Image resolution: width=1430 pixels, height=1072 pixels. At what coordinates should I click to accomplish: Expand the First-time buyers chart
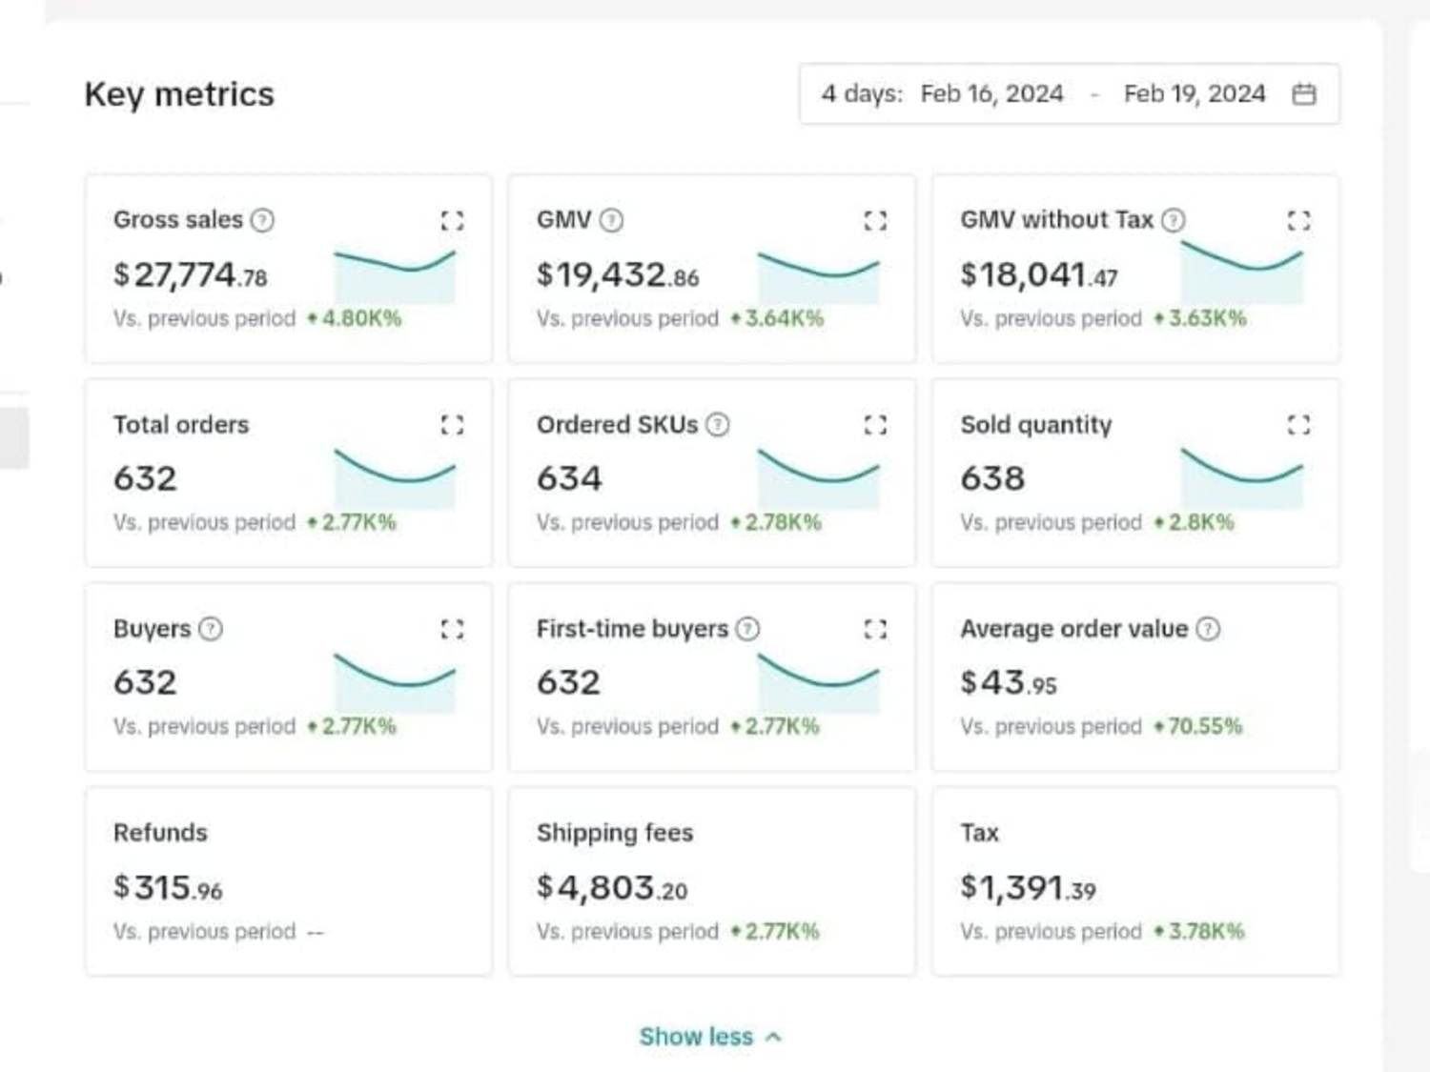(x=875, y=629)
